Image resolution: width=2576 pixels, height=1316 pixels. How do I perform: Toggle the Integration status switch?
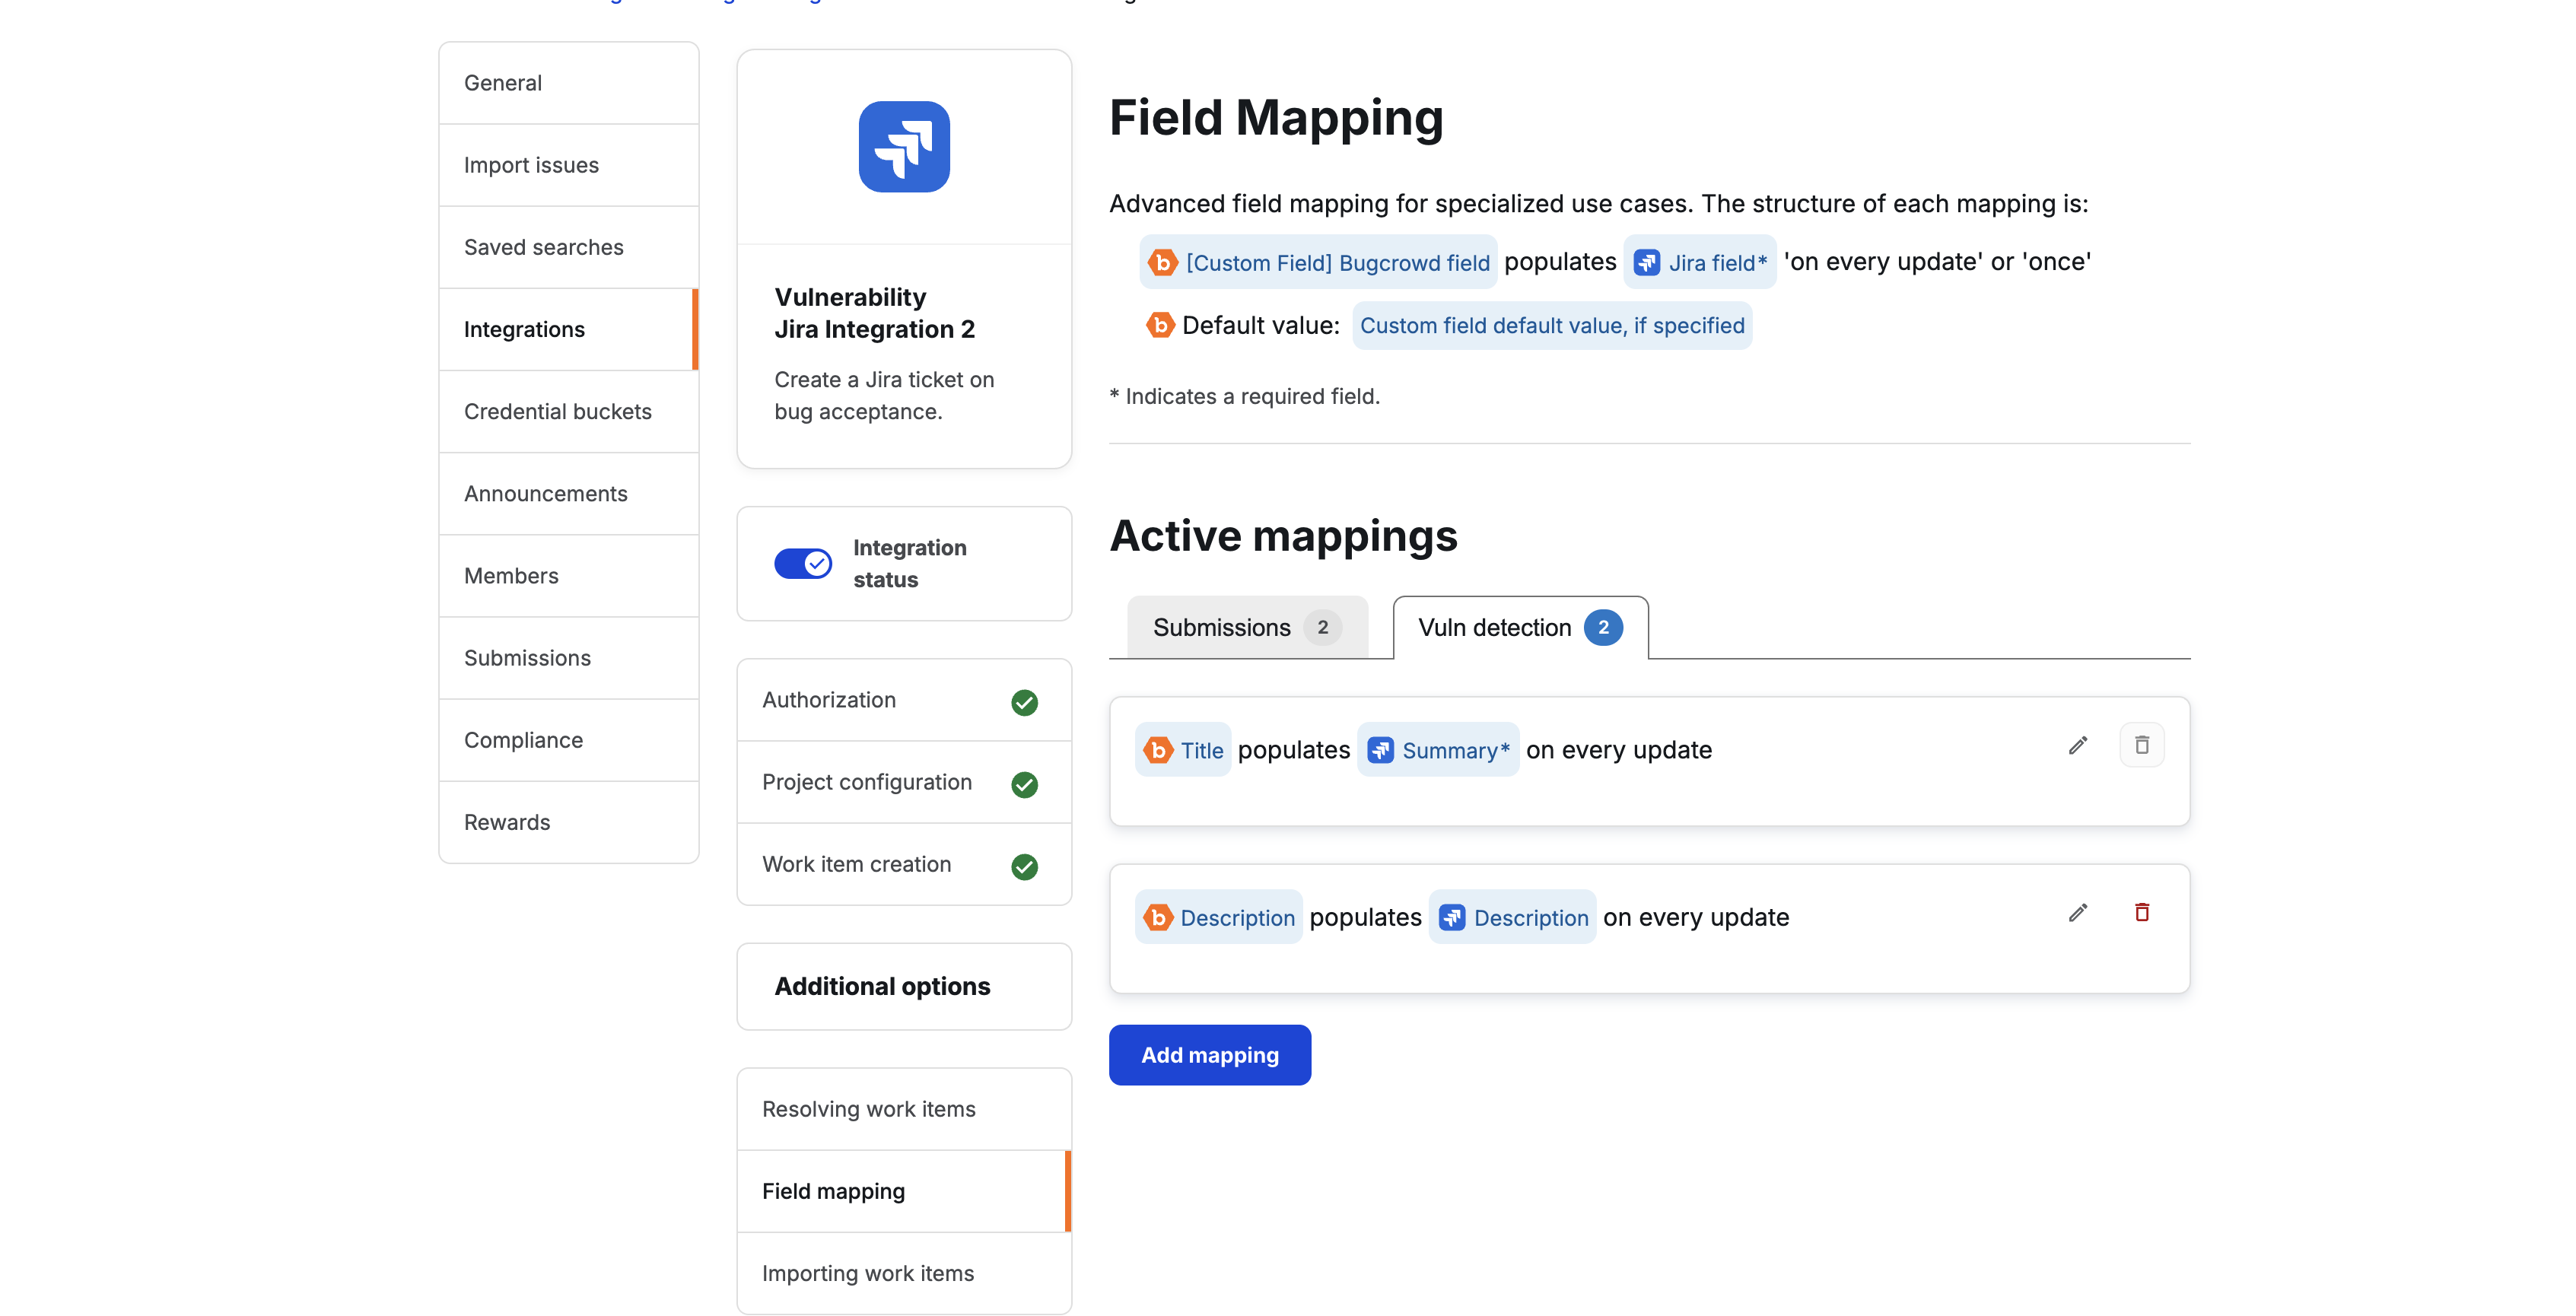[802, 564]
